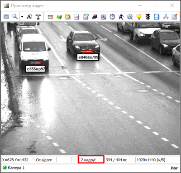
Task: Open the notepad edit icon
Action: tap(174, 17)
